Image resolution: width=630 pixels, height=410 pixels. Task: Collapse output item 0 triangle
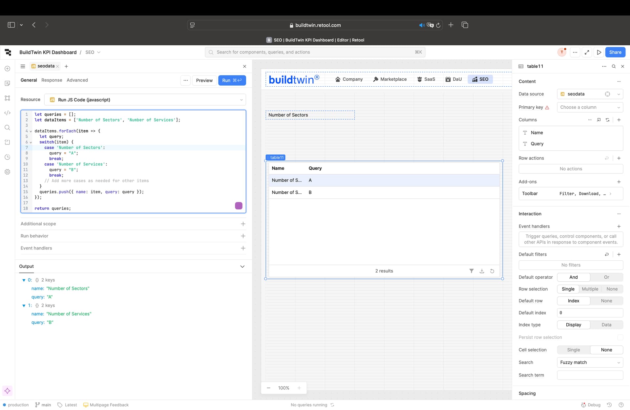[24, 280]
